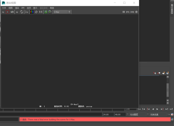
Task: Select the red-outlined Render region icon
Action: click(8, 12)
